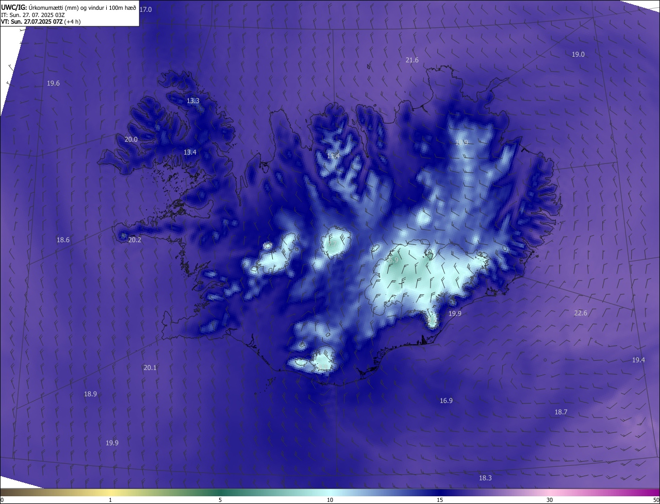The height and width of the screenshot is (504, 660).
Task: Click the 18.3 value label
Action: (485, 478)
